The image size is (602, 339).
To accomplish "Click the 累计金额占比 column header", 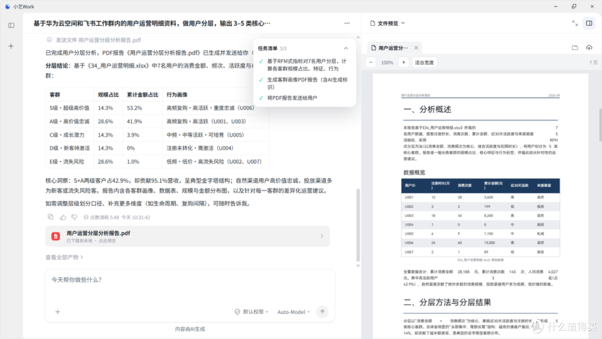I will [143, 95].
